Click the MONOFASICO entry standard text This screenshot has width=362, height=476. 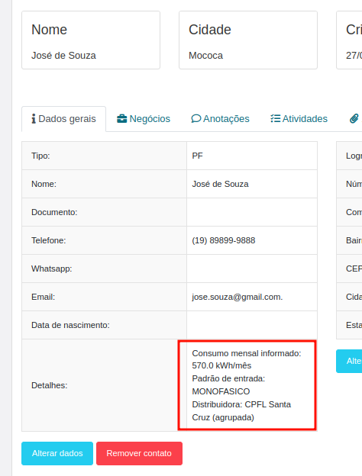pyautogui.click(x=221, y=391)
